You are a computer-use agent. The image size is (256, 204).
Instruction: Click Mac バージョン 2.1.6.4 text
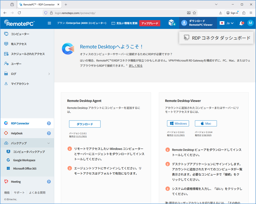pos(204,132)
